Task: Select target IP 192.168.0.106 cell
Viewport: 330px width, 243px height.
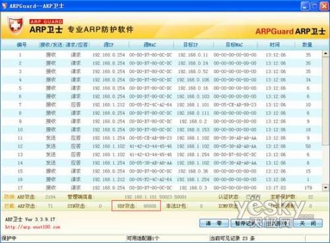Action: pos(193,80)
